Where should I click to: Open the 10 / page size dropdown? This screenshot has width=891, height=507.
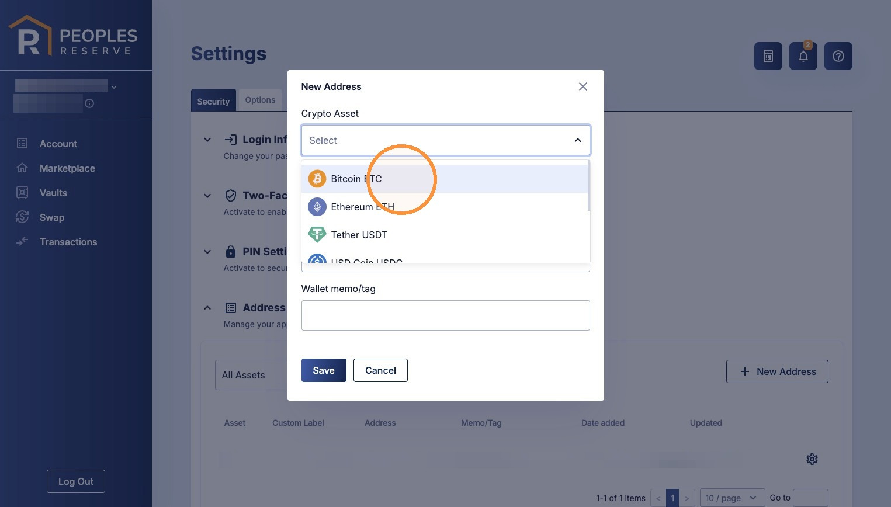click(x=732, y=498)
